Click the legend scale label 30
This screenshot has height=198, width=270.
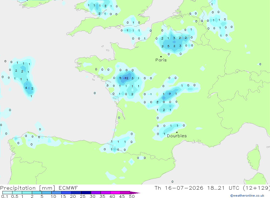click(93, 196)
